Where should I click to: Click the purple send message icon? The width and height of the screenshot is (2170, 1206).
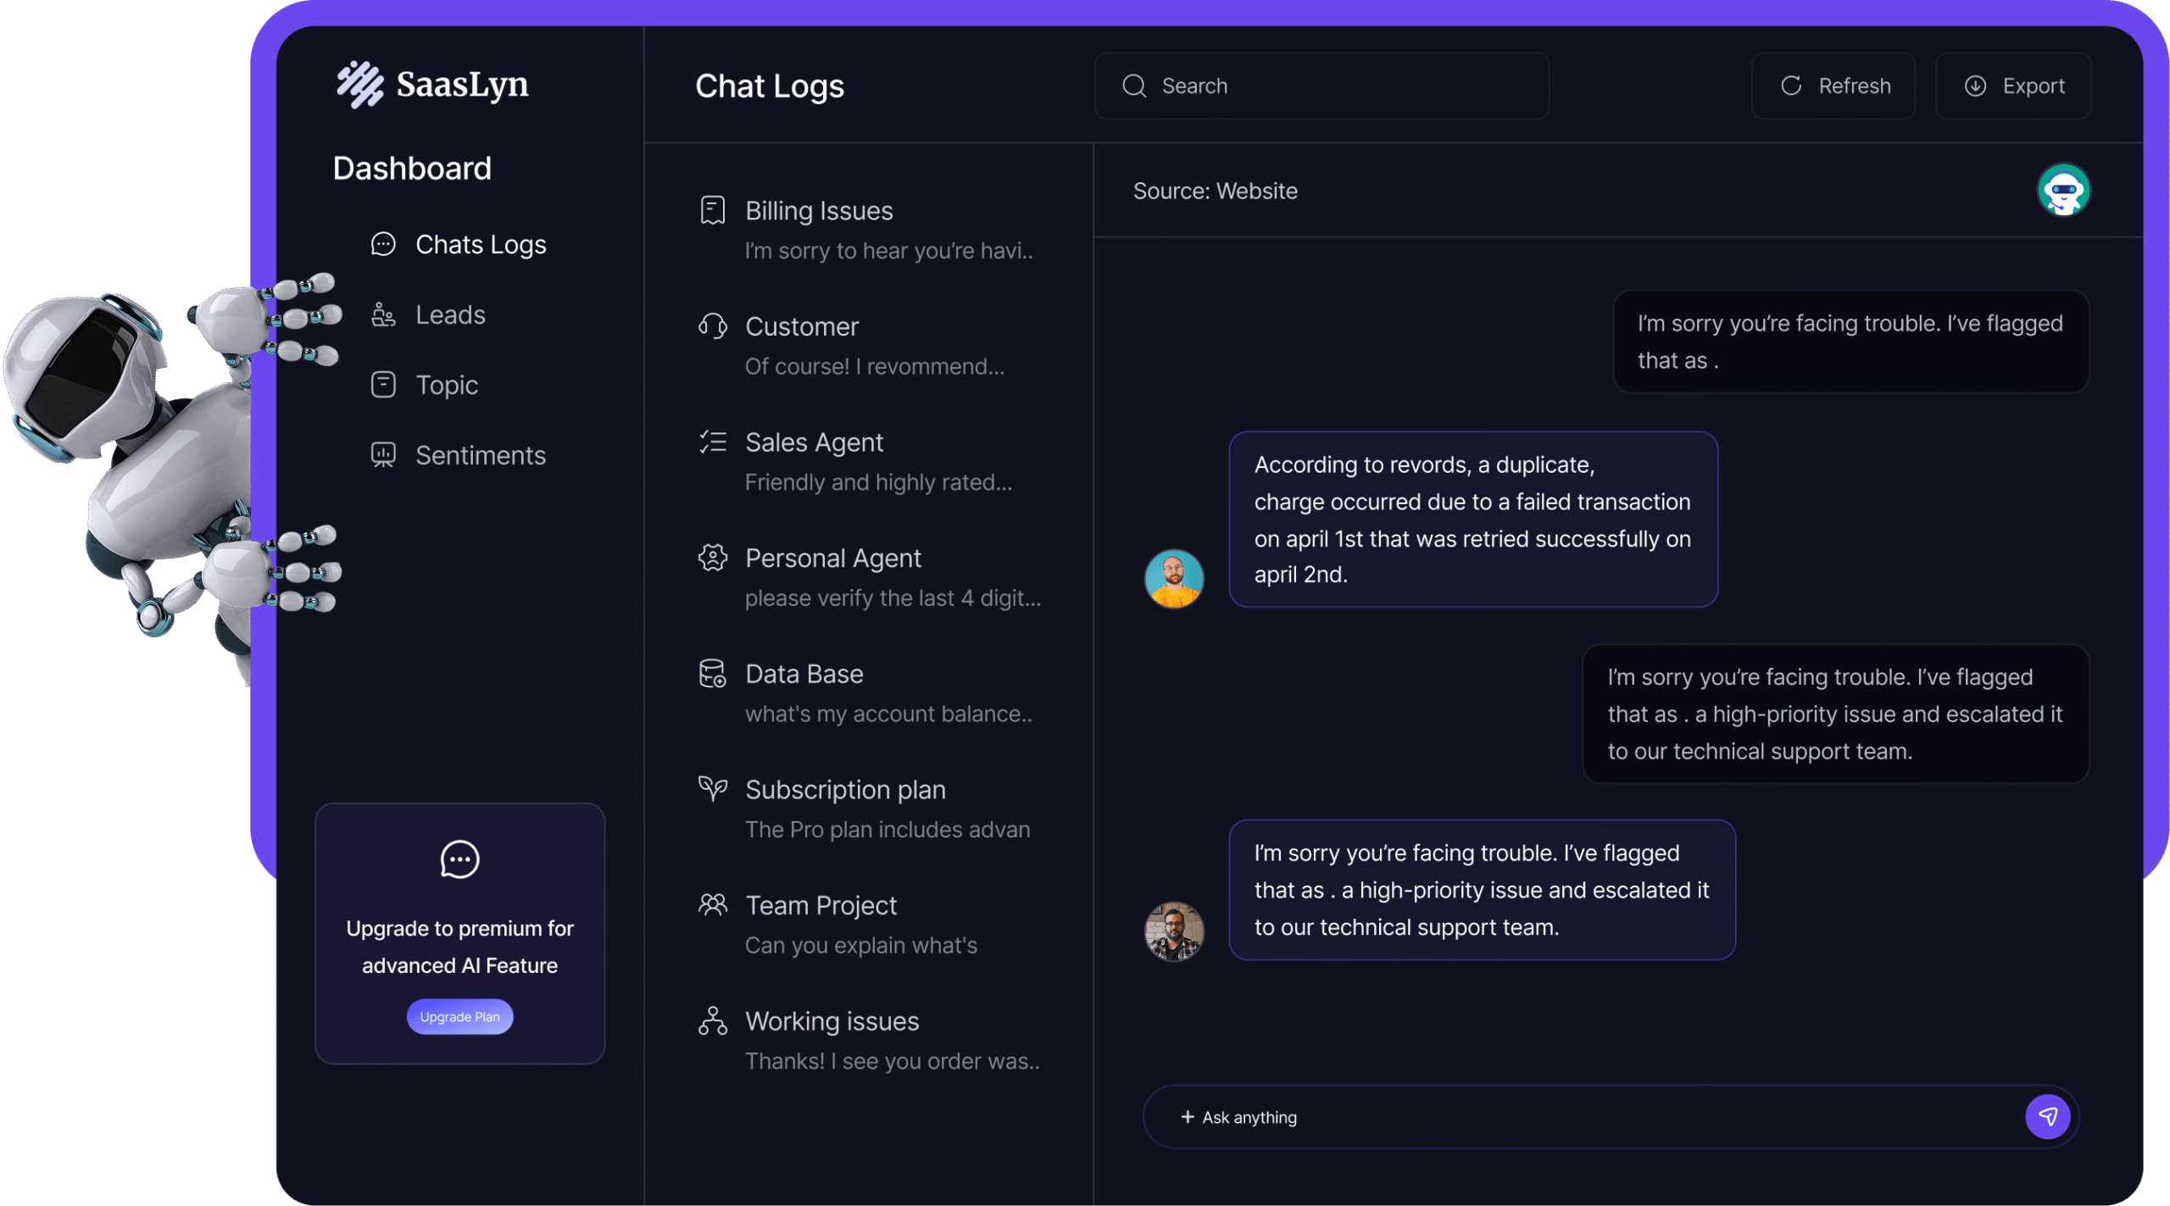click(2047, 1116)
